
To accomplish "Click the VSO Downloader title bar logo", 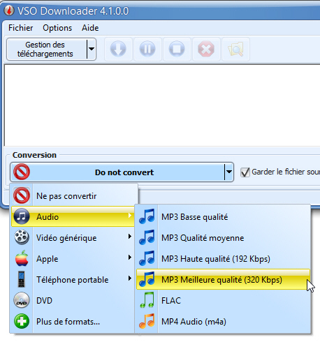I will click(9, 10).
